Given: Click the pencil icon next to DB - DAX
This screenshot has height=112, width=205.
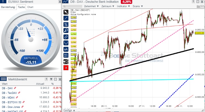Looking at the screenshot, I should pyautogui.click(x=15, y=88).
